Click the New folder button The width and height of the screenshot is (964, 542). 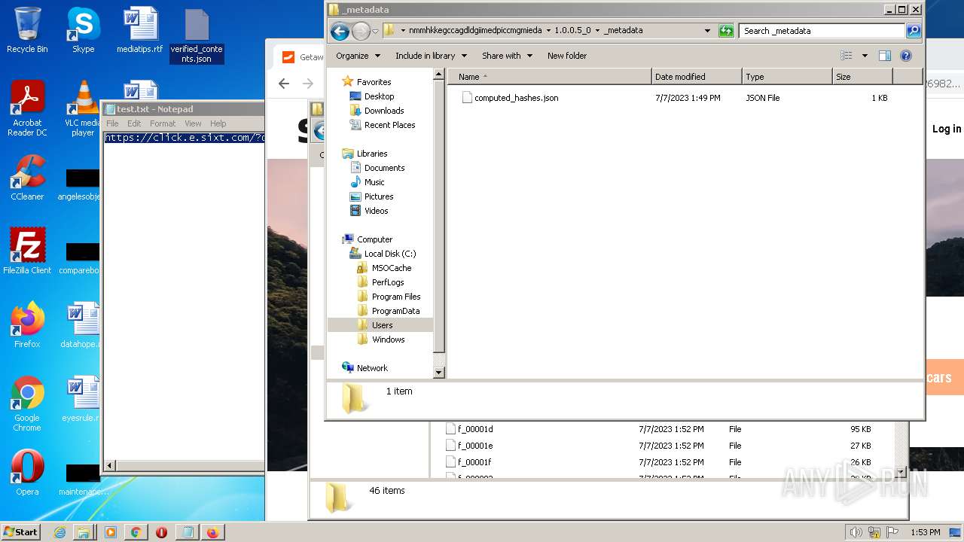click(567, 56)
